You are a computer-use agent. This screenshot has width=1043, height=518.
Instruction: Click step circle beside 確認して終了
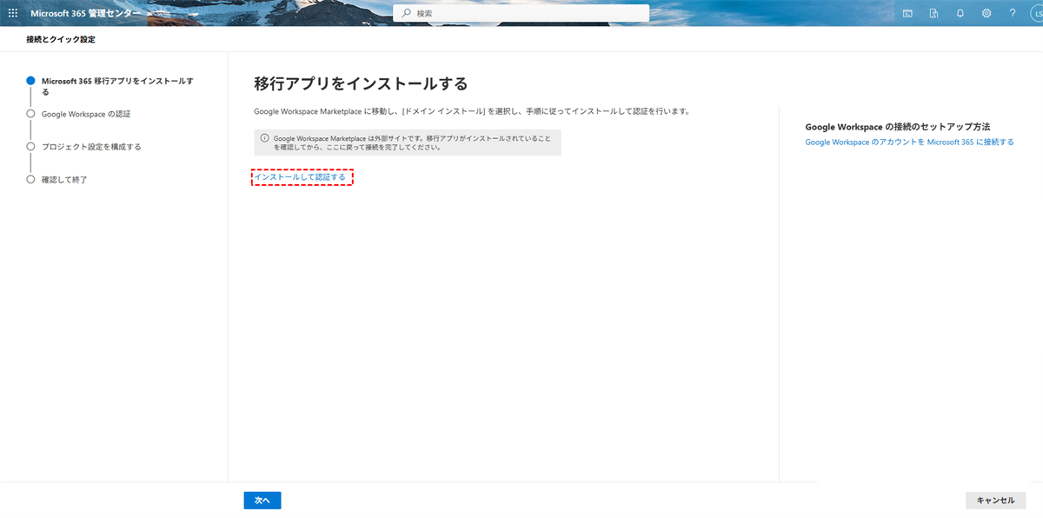(x=30, y=179)
